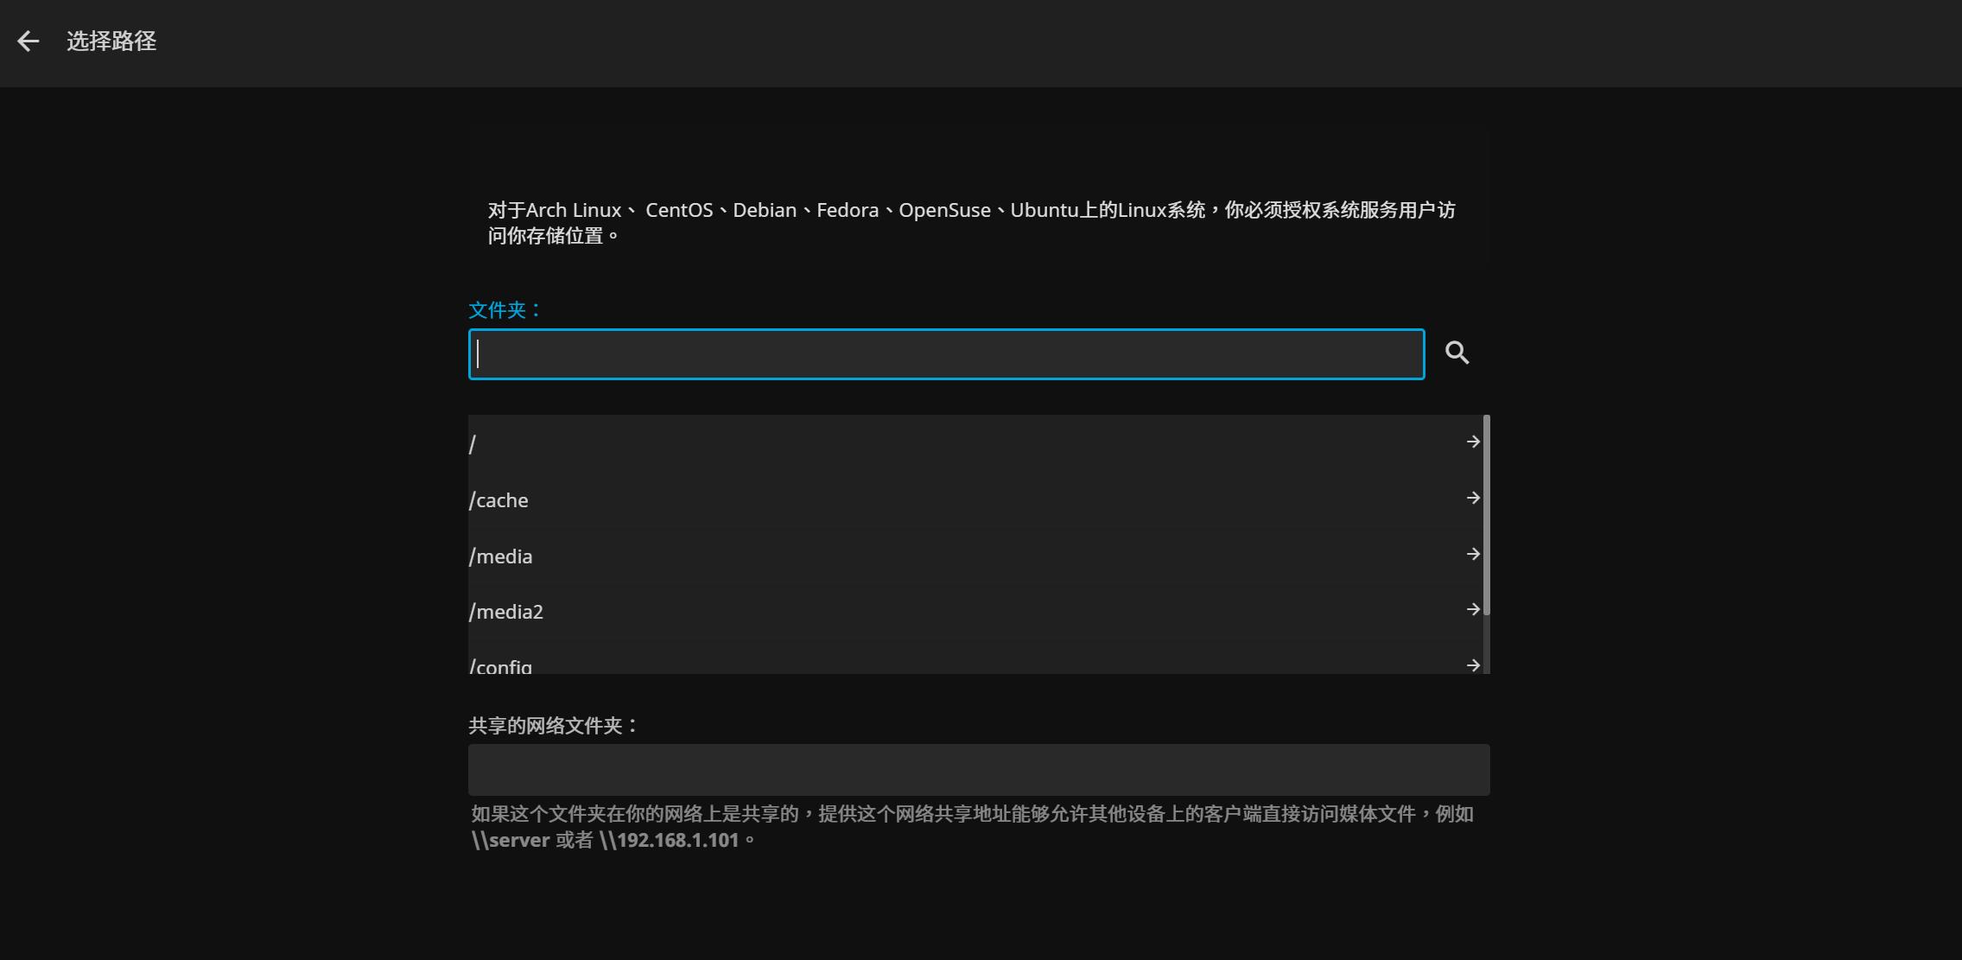Click the shared network folder input box

tap(979, 768)
